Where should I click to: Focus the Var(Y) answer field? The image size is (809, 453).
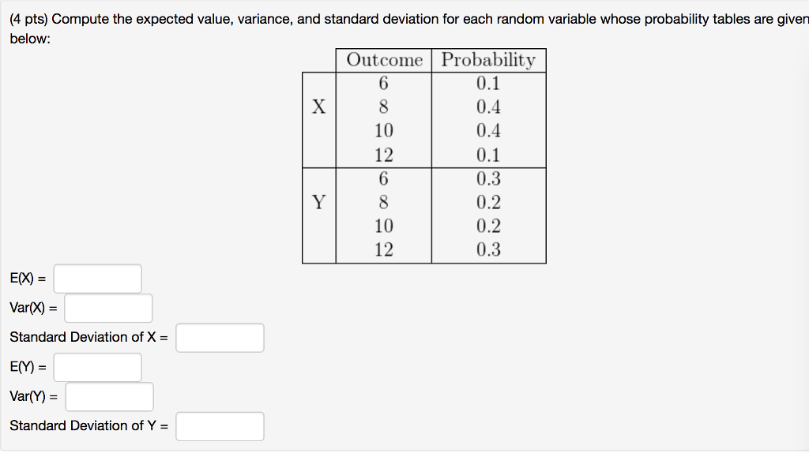tap(109, 397)
